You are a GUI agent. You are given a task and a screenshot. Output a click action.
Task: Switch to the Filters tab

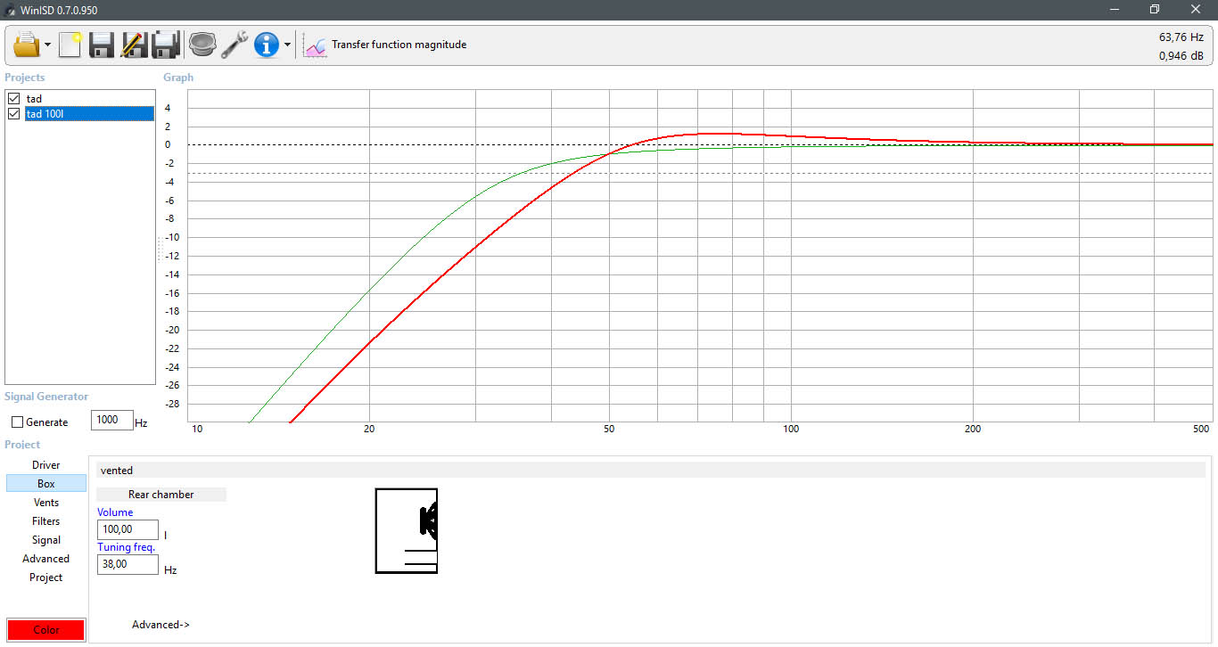(46, 521)
